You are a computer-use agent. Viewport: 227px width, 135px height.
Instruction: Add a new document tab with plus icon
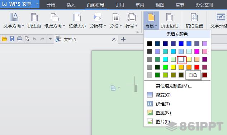(123, 39)
